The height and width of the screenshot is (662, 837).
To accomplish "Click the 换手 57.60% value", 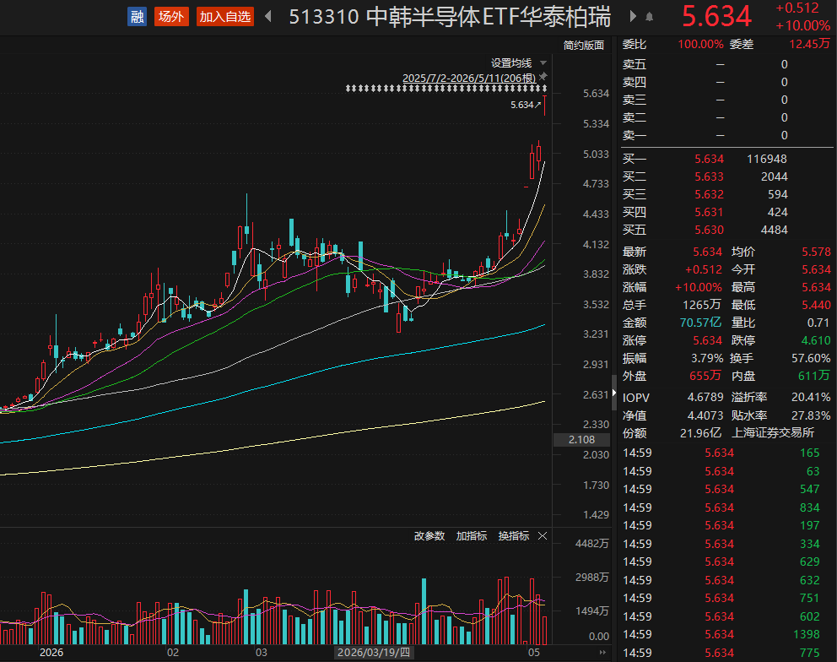I will pyautogui.click(x=810, y=358).
